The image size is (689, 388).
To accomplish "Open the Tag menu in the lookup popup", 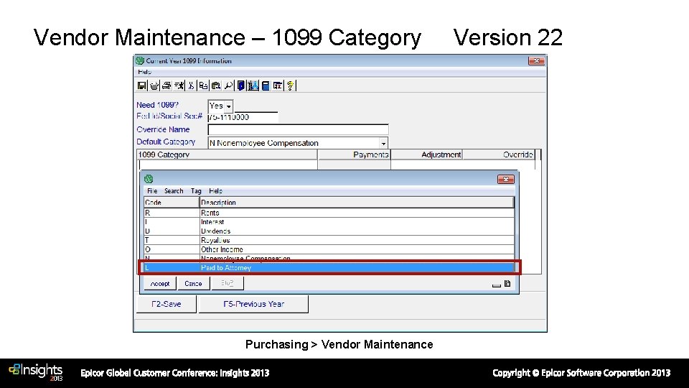I will click(x=196, y=191).
